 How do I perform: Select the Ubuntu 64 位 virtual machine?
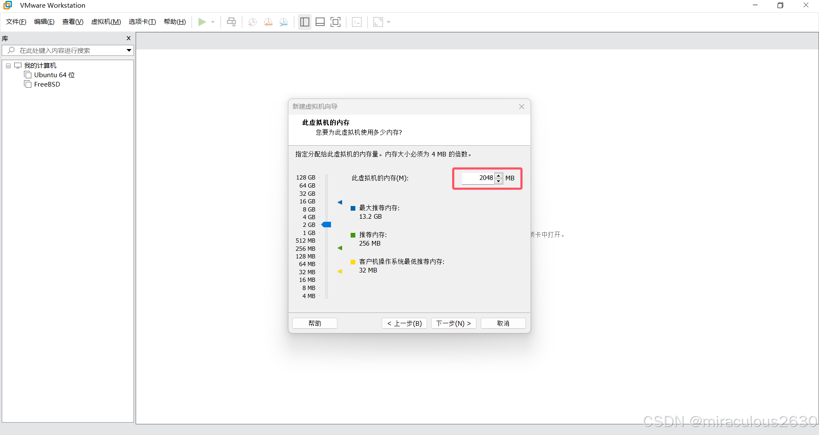click(54, 75)
